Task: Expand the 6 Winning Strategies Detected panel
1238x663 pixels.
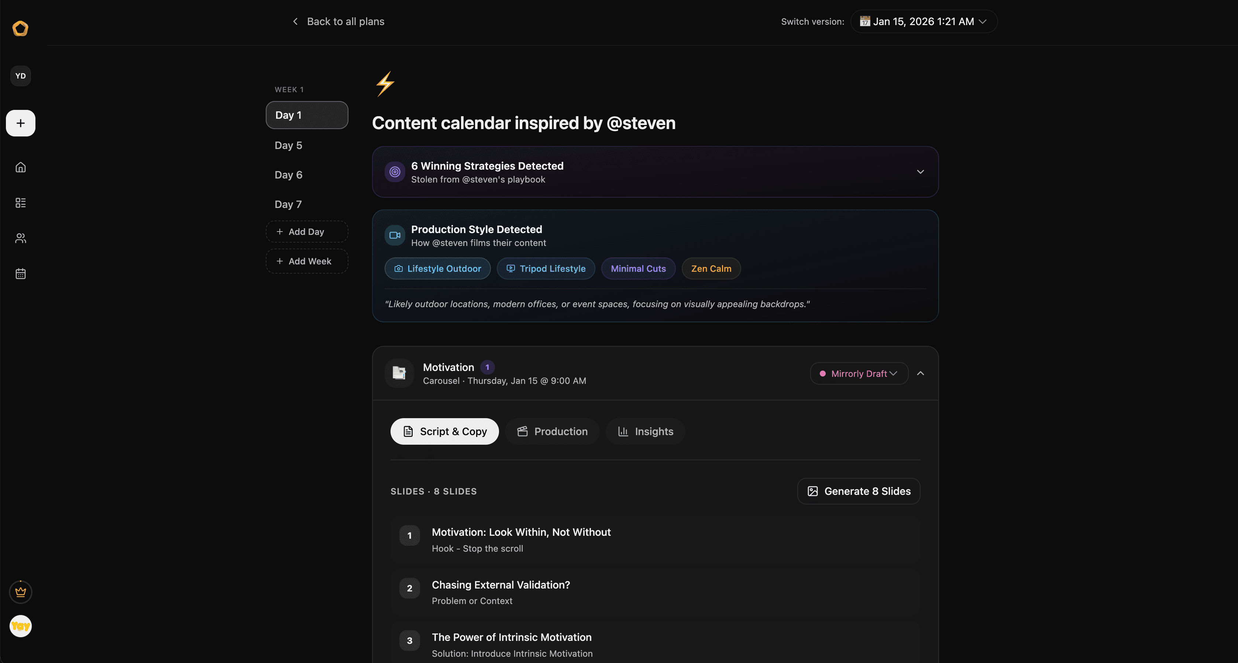Action: click(x=655, y=172)
